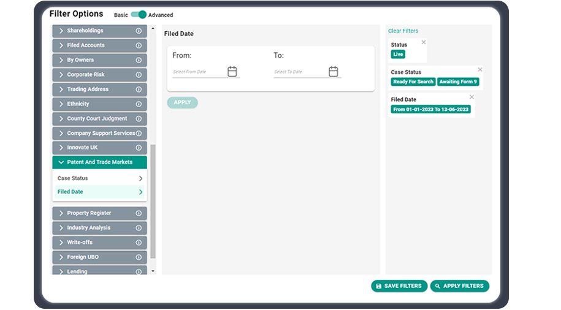Toggle the Basic/Advanced switch
The image size is (561, 310).
[139, 15]
